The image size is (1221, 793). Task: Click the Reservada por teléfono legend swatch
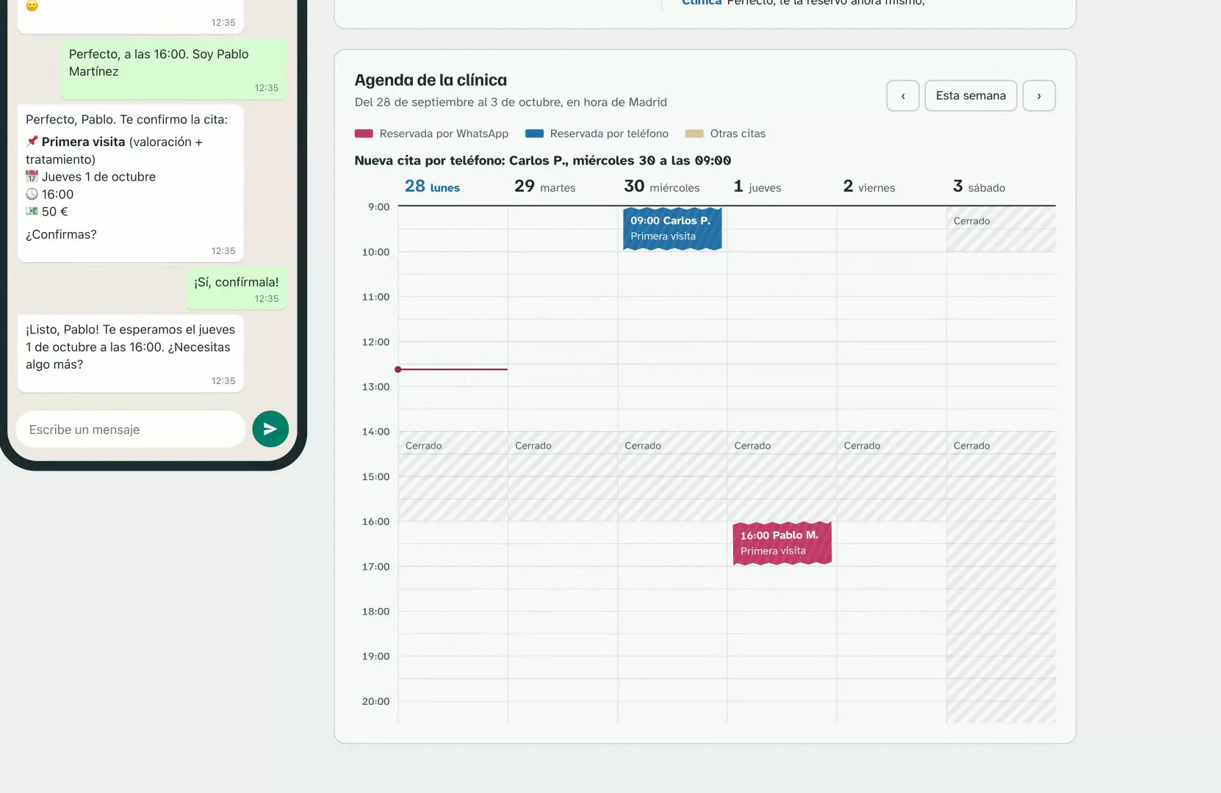(534, 134)
